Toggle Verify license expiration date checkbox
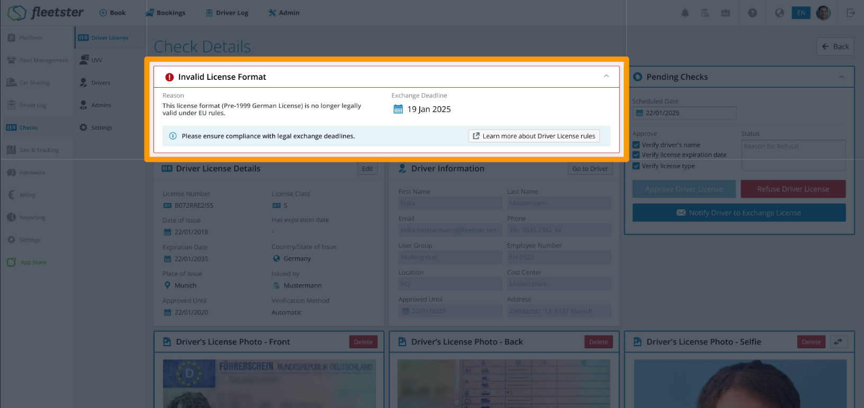864x408 pixels. [636, 155]
